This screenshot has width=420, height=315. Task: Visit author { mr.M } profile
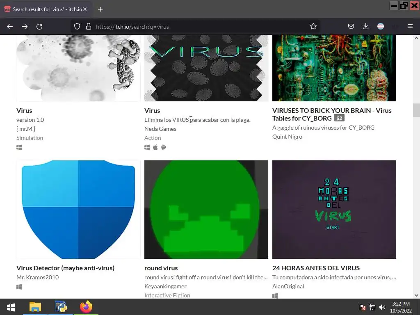point(26,129)
